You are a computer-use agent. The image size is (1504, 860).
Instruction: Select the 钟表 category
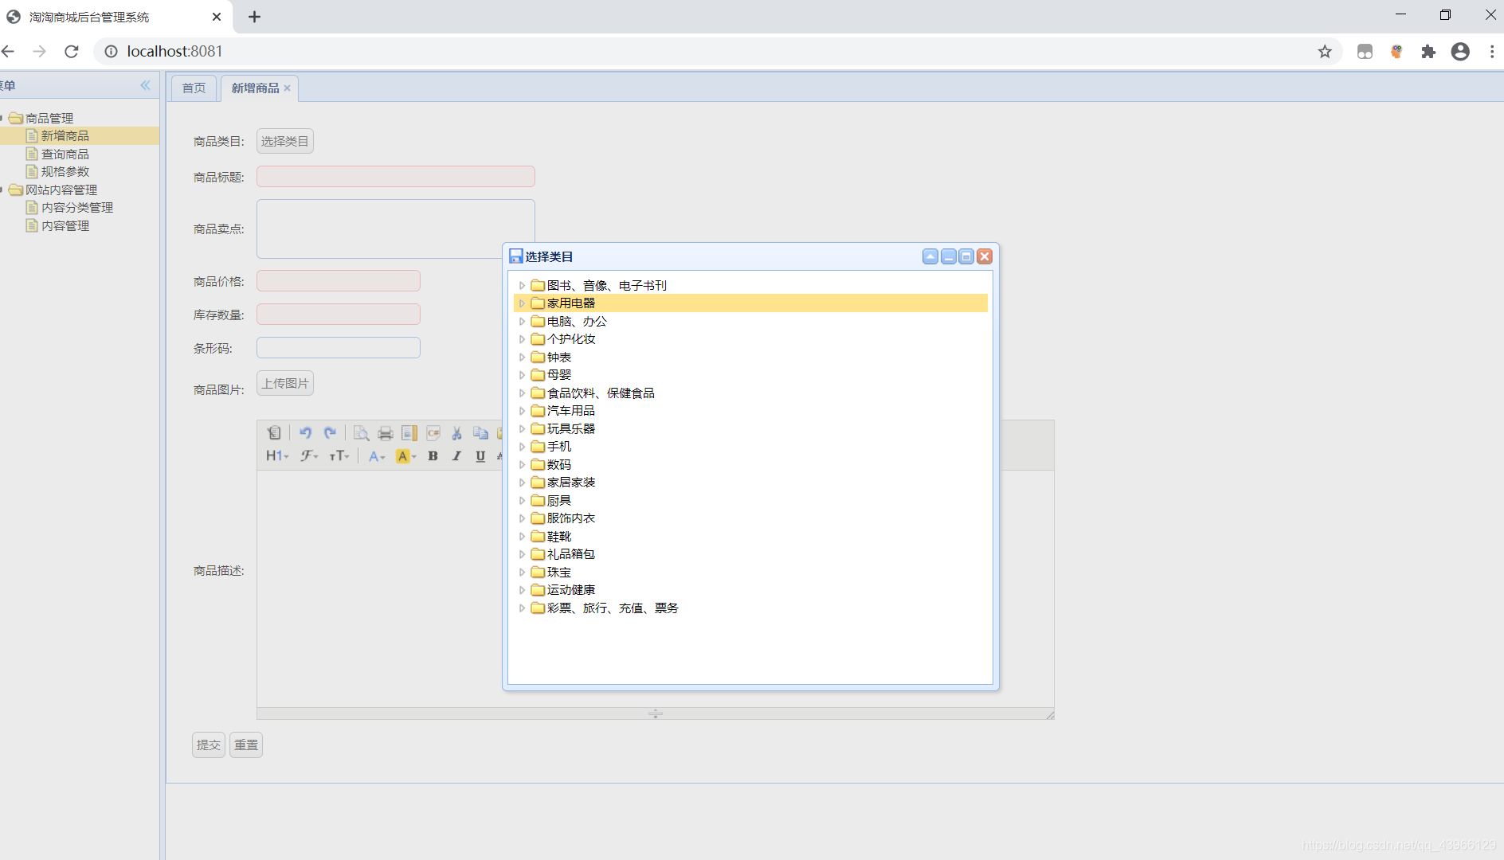[559, 358]
